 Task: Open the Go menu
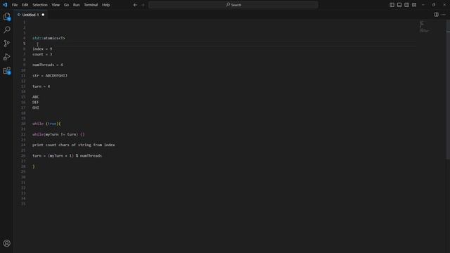66,5
